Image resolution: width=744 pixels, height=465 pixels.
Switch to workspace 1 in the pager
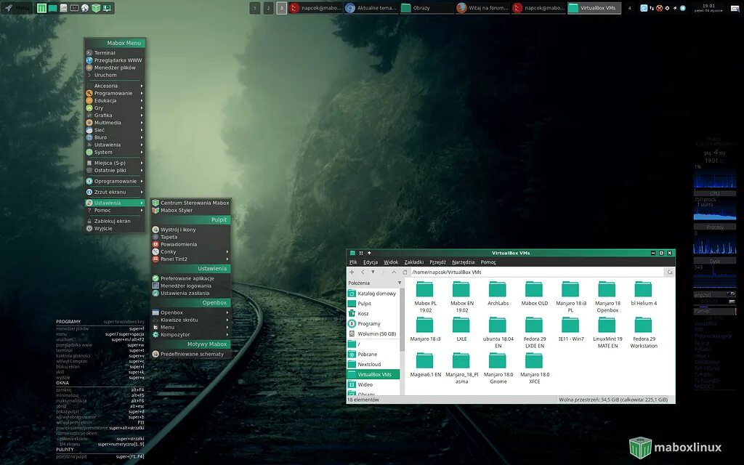tap(255, 8)
